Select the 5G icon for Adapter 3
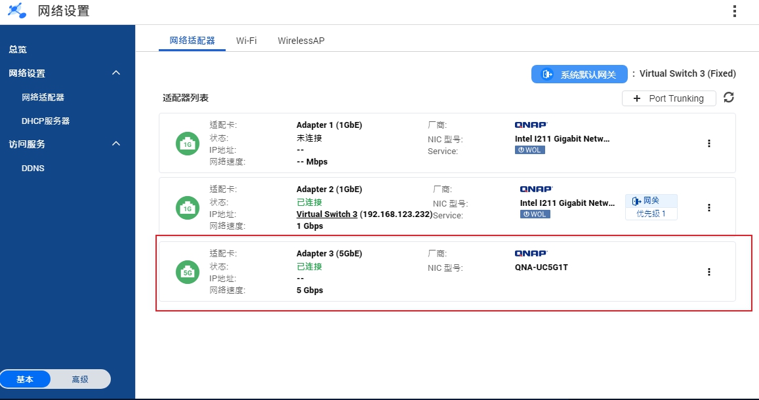759x400 pixels. [x=187, y=271]
